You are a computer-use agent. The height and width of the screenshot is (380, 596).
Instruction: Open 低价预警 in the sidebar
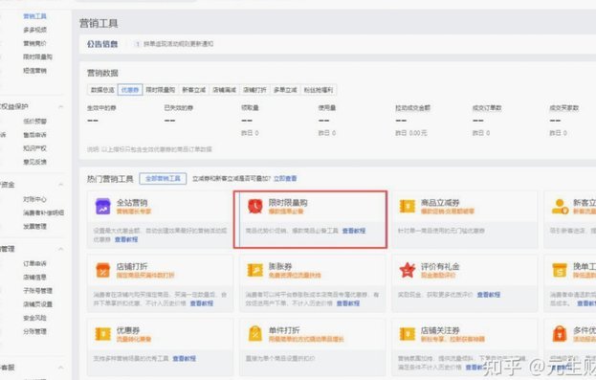pyautogui.click(x=34, y=121)
